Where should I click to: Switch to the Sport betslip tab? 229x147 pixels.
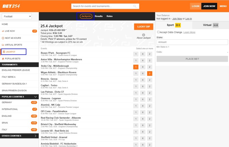coord(174,25)
